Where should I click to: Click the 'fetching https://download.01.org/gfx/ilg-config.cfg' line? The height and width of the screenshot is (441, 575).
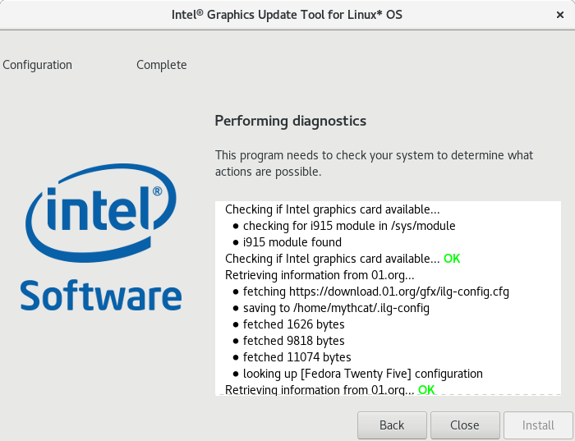tap(376, 292)
